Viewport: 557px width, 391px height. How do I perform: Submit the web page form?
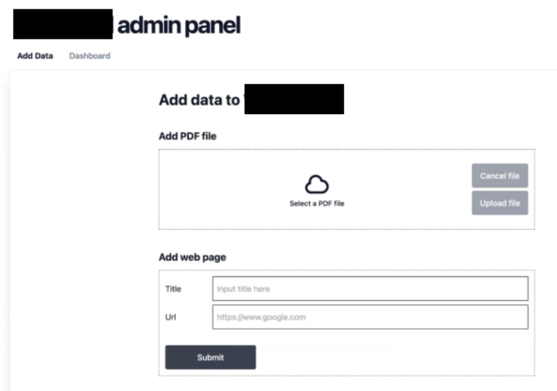(x=211, y=357)
